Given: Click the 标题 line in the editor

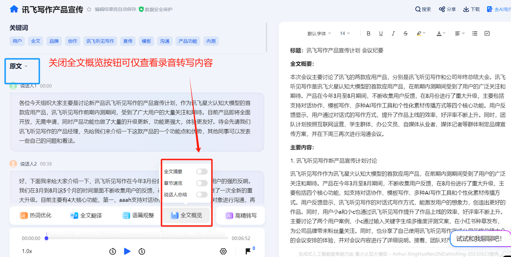Looking at the screenshot, I should [337, 50].
